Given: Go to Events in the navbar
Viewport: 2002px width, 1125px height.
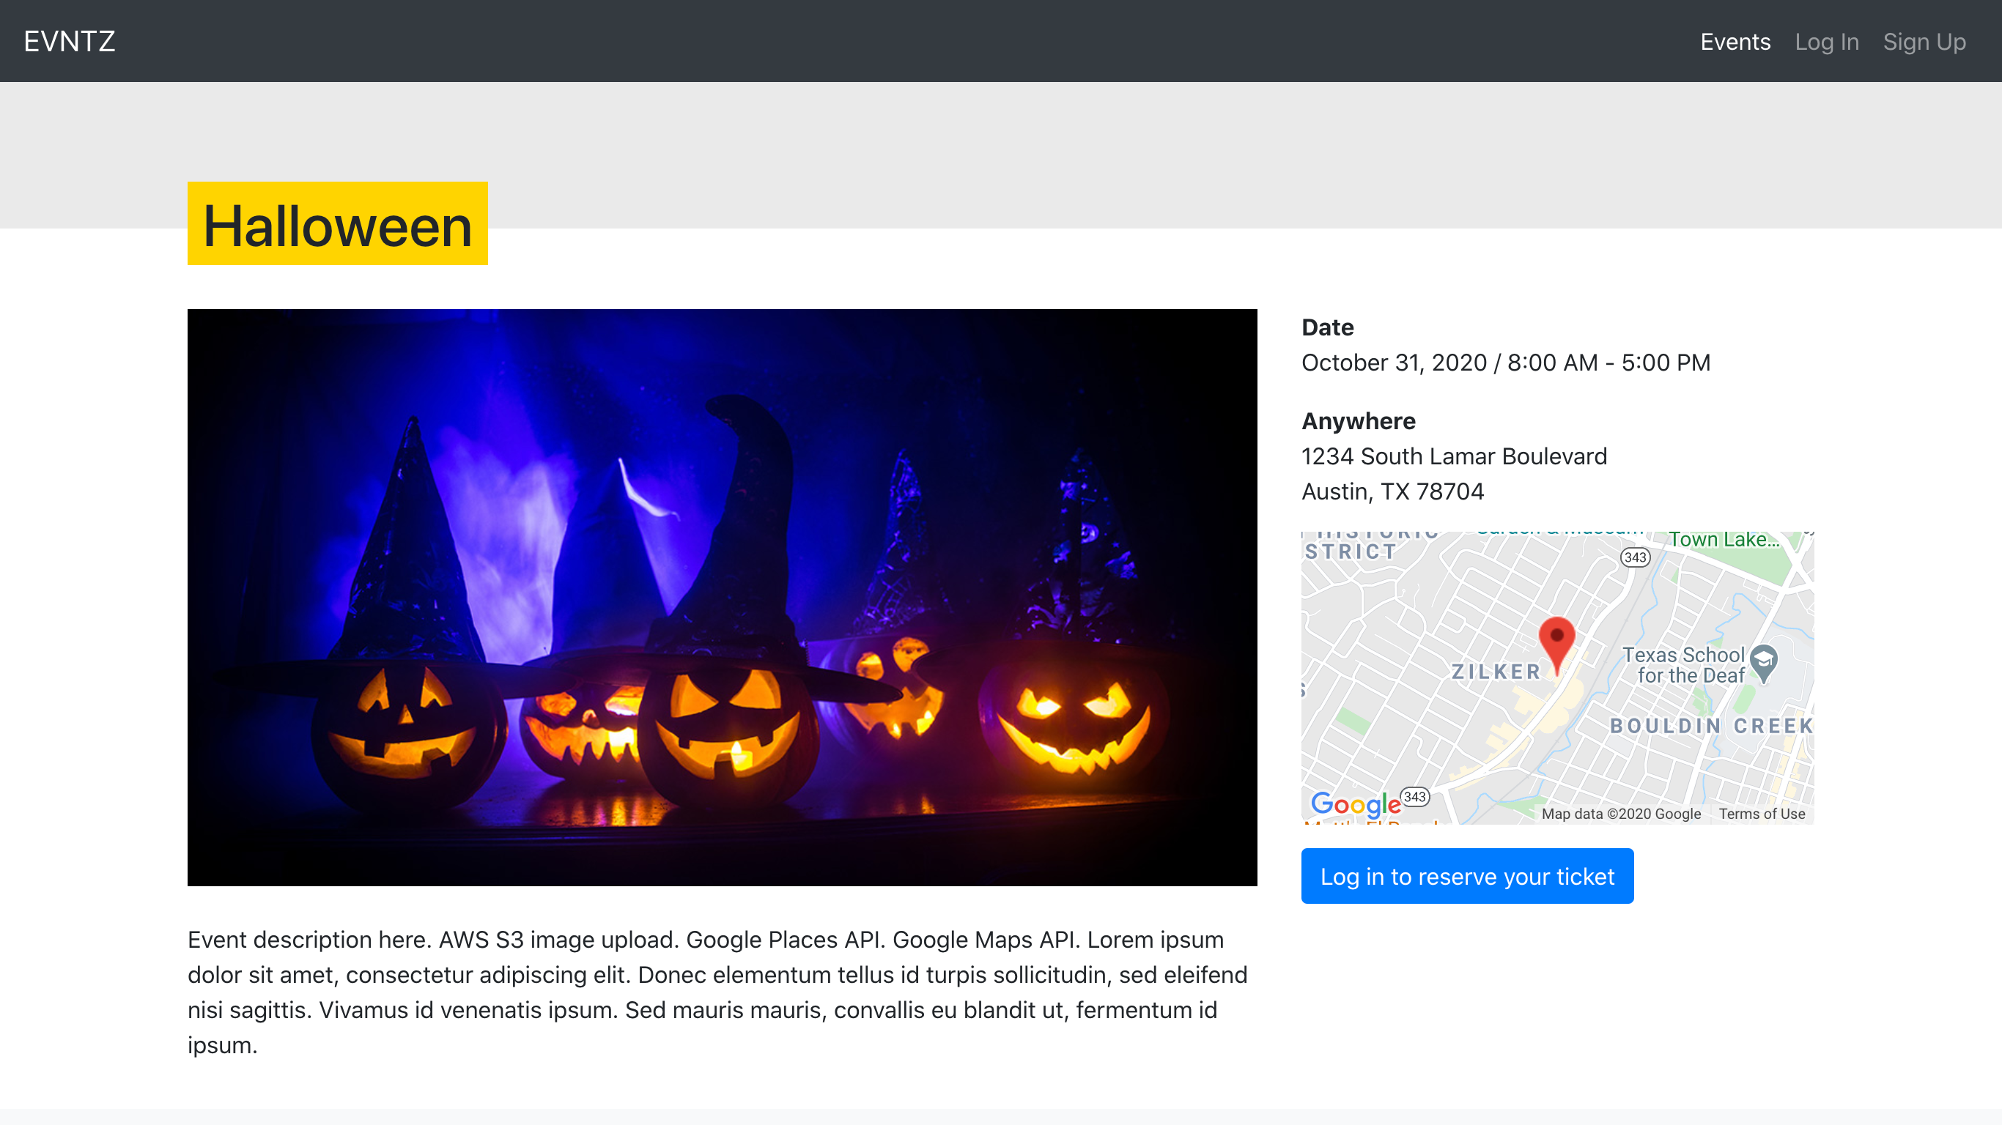Looking at the screenshot, I should [1735, 41].
